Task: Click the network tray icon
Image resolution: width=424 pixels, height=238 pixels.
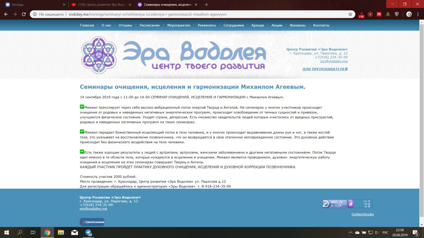Action: [370, 232]
